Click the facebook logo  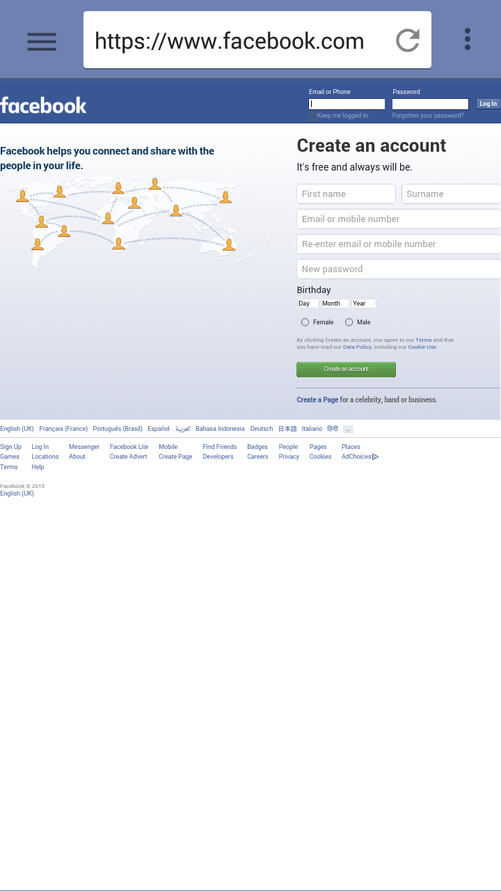[43, 105]
